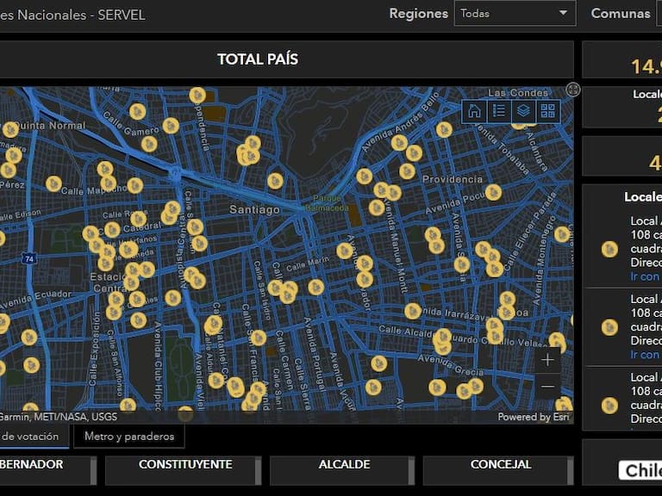Follow the first 'Ir con' link
The image size is (662, 496).
[x=645, y=276]
